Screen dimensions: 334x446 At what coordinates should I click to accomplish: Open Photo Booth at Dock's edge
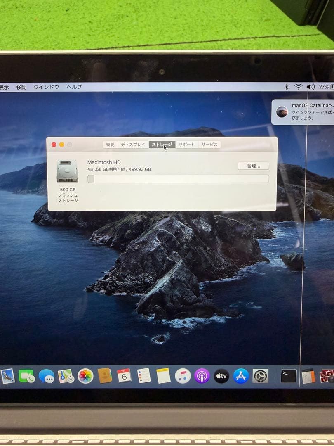(327, 376)
